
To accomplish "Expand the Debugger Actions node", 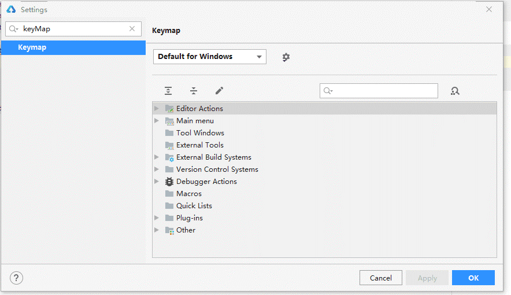I will point(157,181).
